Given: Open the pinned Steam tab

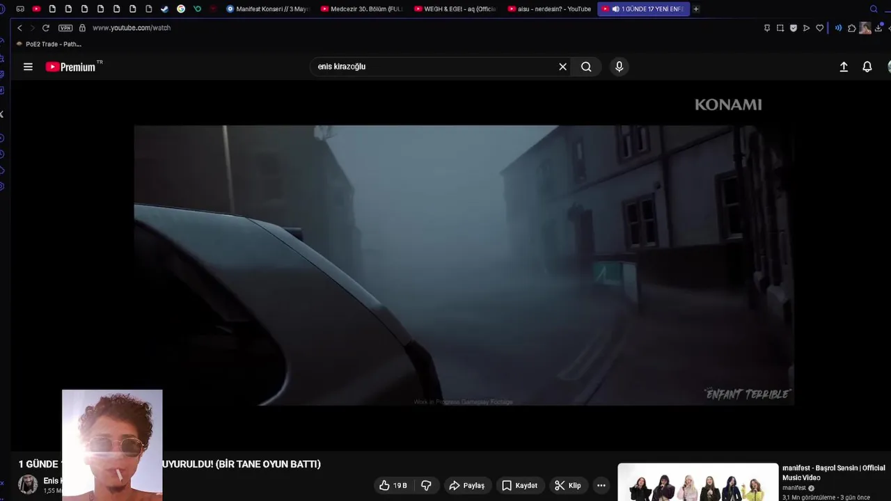Looking at the screenshot, I should pos(164,9).
